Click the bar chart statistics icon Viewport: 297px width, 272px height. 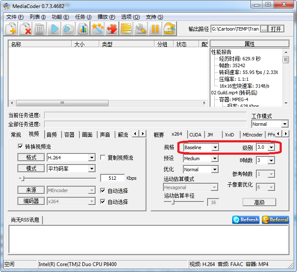pyautogui.click(x=83, y=29)
